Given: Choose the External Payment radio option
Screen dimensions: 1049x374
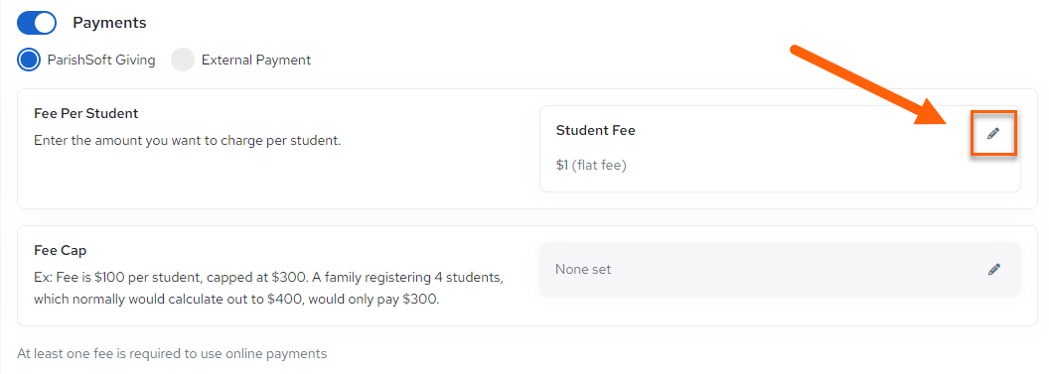Looking at the screenshot, I should 182,61.
